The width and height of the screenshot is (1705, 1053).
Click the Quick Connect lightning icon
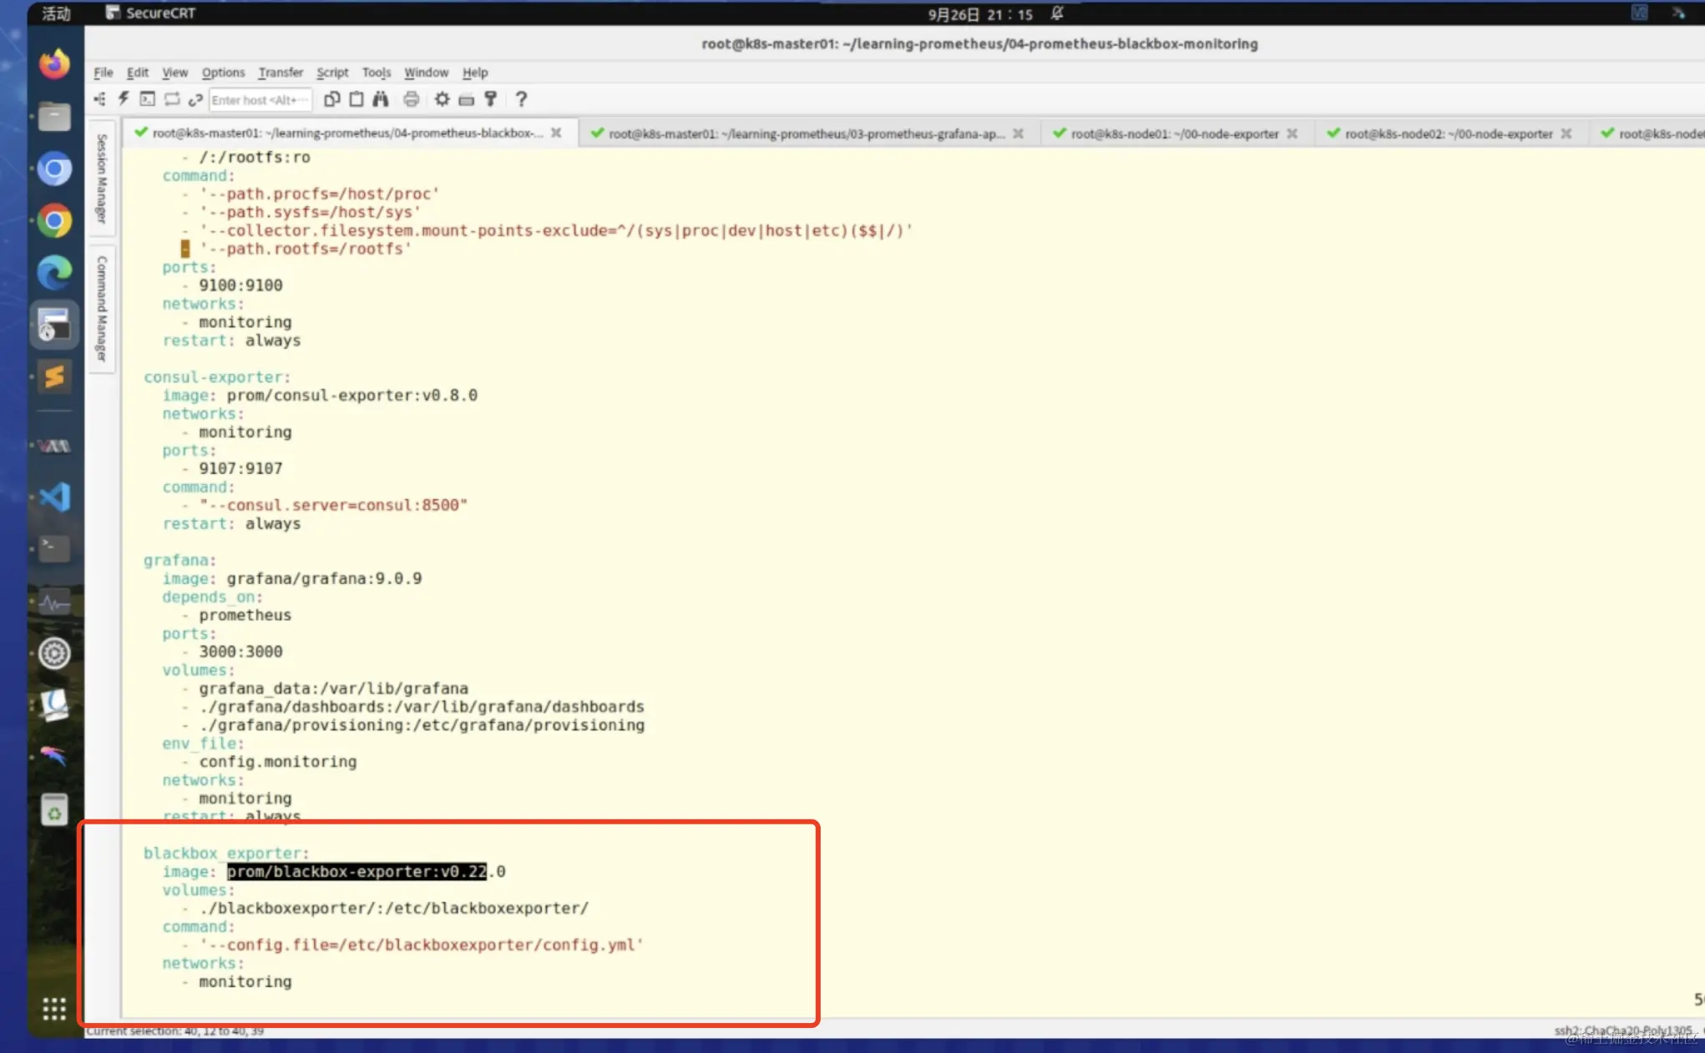124,99
